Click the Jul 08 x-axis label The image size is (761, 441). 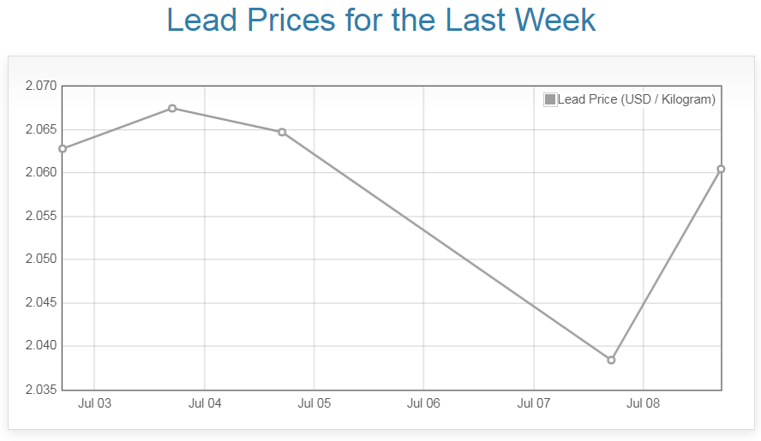(644, 403)
